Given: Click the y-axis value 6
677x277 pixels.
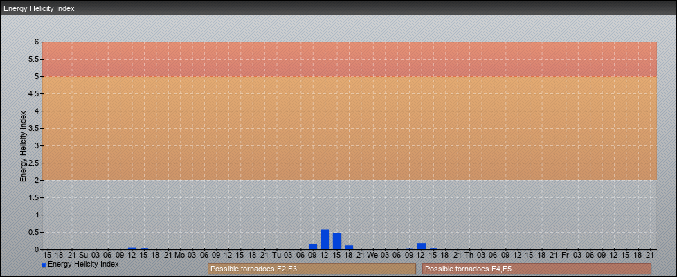Looking at the screenshot, I should tap(37, 42).
